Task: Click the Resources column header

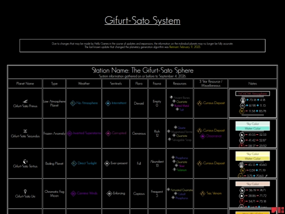Action: 179,83
